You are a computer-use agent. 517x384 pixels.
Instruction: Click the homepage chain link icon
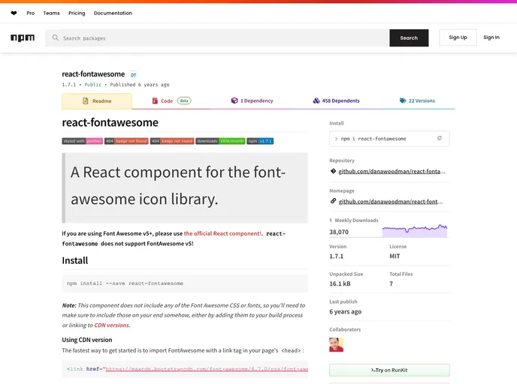click(333, 201)
